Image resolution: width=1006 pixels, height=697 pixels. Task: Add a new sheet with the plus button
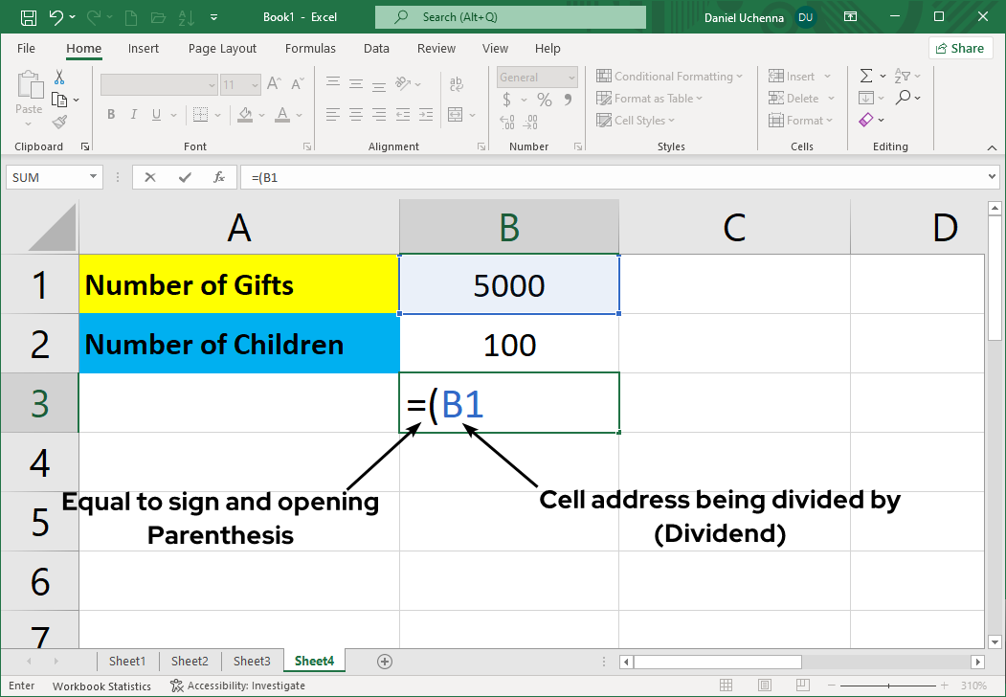[384, 661]
